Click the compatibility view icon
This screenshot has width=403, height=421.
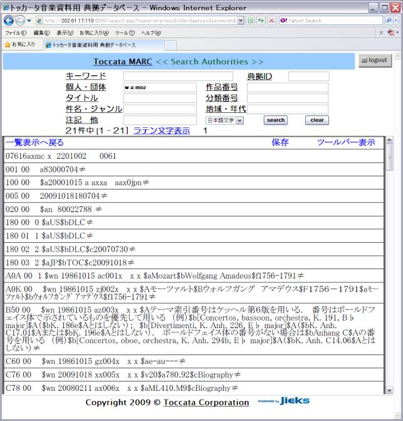click(x=251, y=21)
